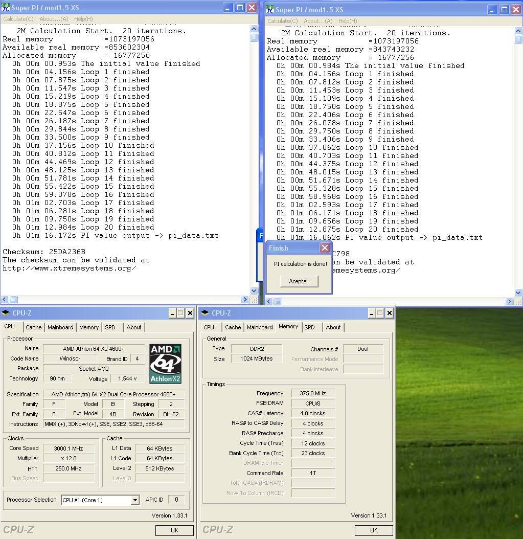Open Help menu in left Super PI window
The image size is (523, 539).
(83, 19)
